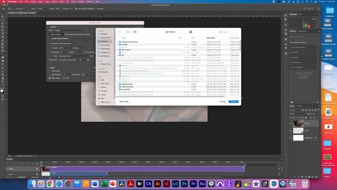Click the Home icon in options bar
Screen dimensions: 337x190
(4, 8)
